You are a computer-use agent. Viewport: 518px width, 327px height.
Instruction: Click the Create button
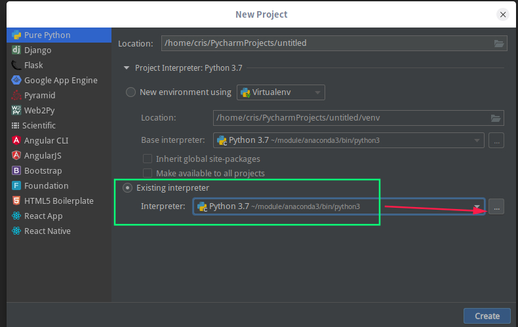click(487, 316)
